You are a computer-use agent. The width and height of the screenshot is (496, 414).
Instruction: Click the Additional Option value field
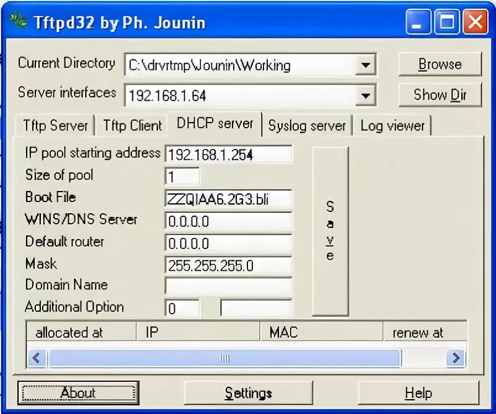256,309
